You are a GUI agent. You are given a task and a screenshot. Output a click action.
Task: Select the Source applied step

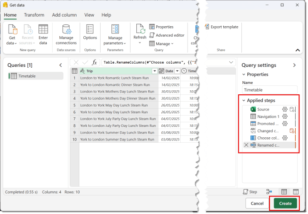(263, 109)
